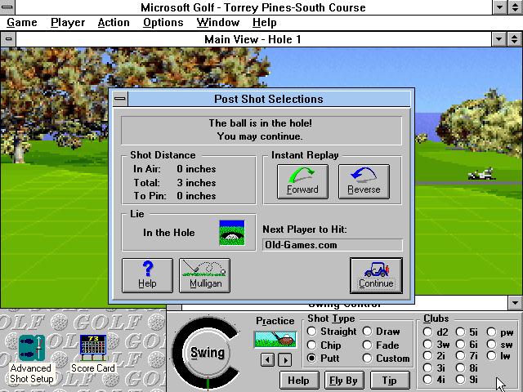This screenshot has width=523, height=392.
Task: Click the Fly By button
Action: pyautogui.click(x=343, y=381)
